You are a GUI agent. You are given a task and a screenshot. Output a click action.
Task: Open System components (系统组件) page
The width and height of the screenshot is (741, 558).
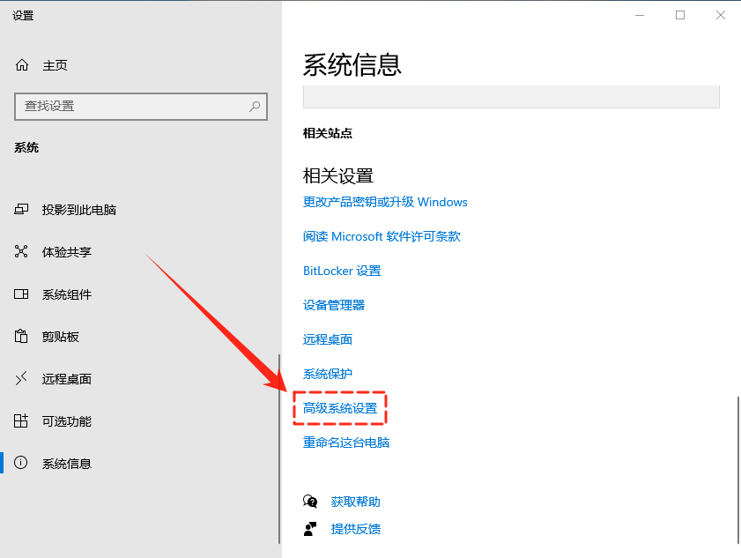(x=67, y=294)
